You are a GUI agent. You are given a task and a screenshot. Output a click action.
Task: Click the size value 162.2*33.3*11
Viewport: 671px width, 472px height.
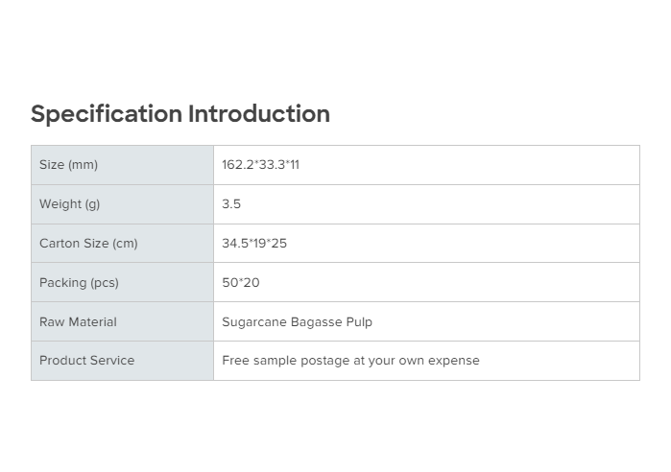pos(260,165)
